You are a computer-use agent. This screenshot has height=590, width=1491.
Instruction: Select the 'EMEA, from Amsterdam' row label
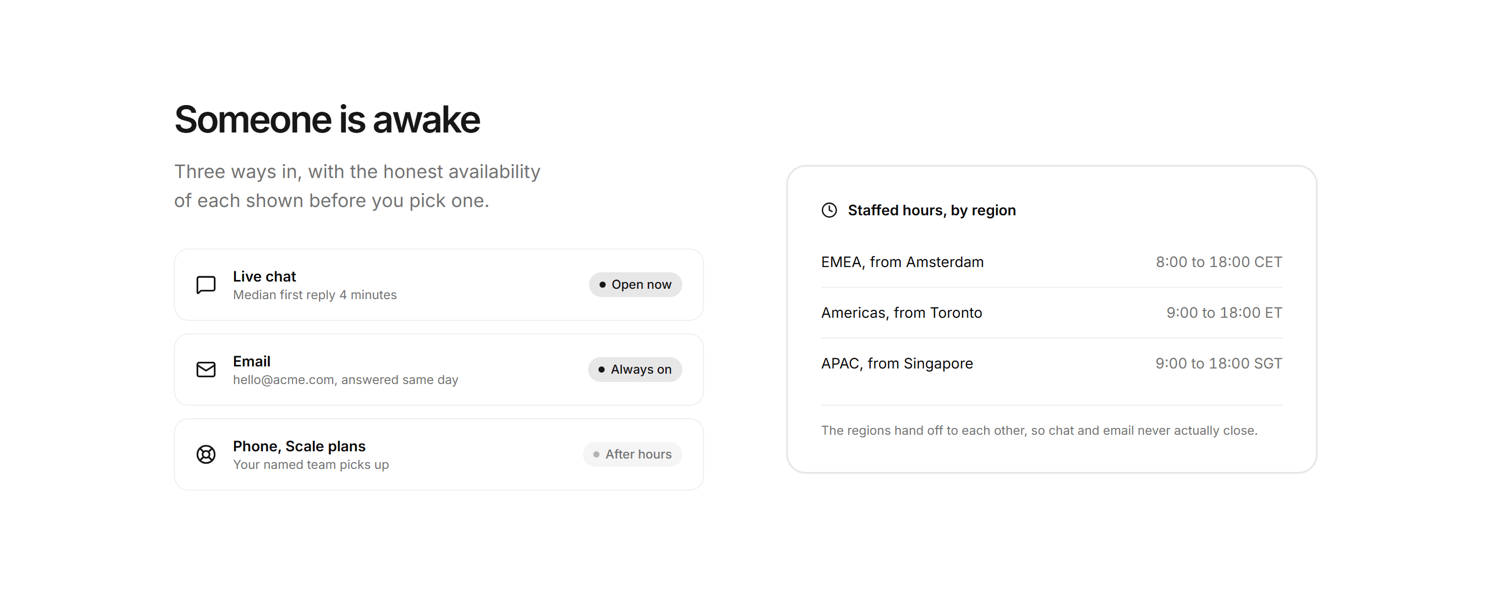902,262
